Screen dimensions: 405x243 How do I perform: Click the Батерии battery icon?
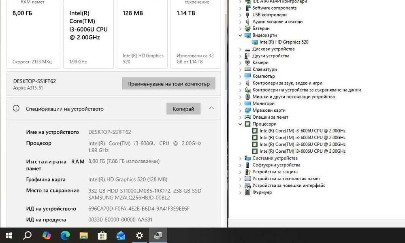(247, 28)
